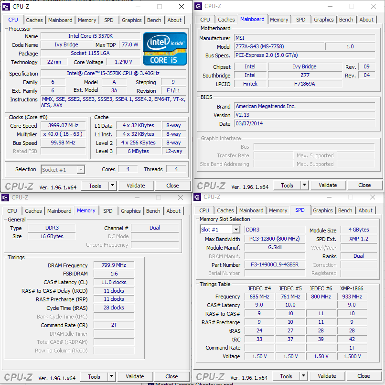Viewport: 385px width, 385px height.
Task: Select Memory tab in the SPD window
Action: coord(278,210)
